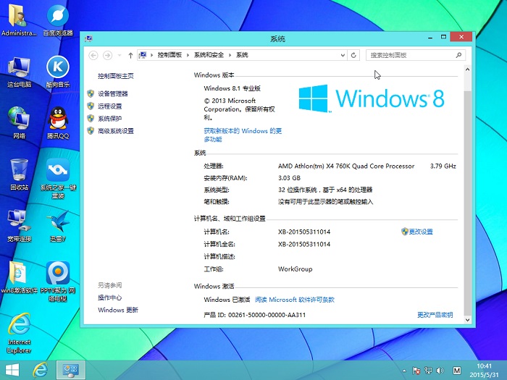Click the 3.03 GB RAM value
Screen dimensions: 507x380
(289, 178)
